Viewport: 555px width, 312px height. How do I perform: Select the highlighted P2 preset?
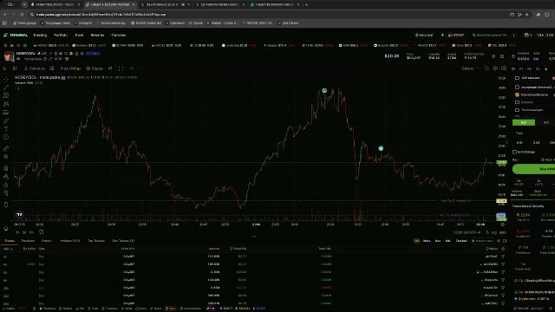pos(530,68)
